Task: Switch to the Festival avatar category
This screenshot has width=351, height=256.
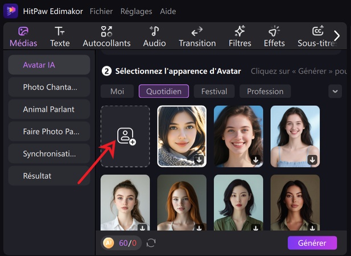Action: pos(214,91)
